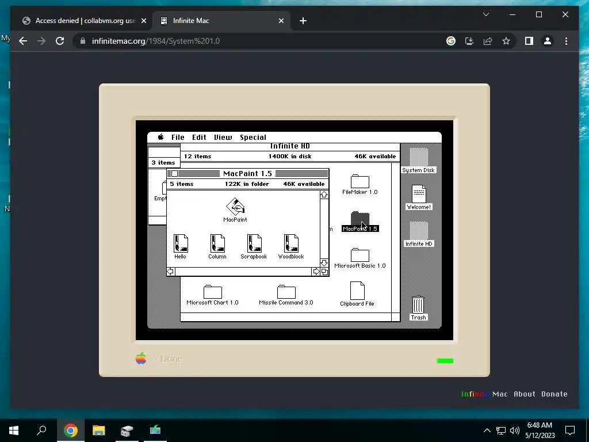Reload the Infinite Mac page
The width and height of the screenshot is (589, 442).
(x=60, y=41)
